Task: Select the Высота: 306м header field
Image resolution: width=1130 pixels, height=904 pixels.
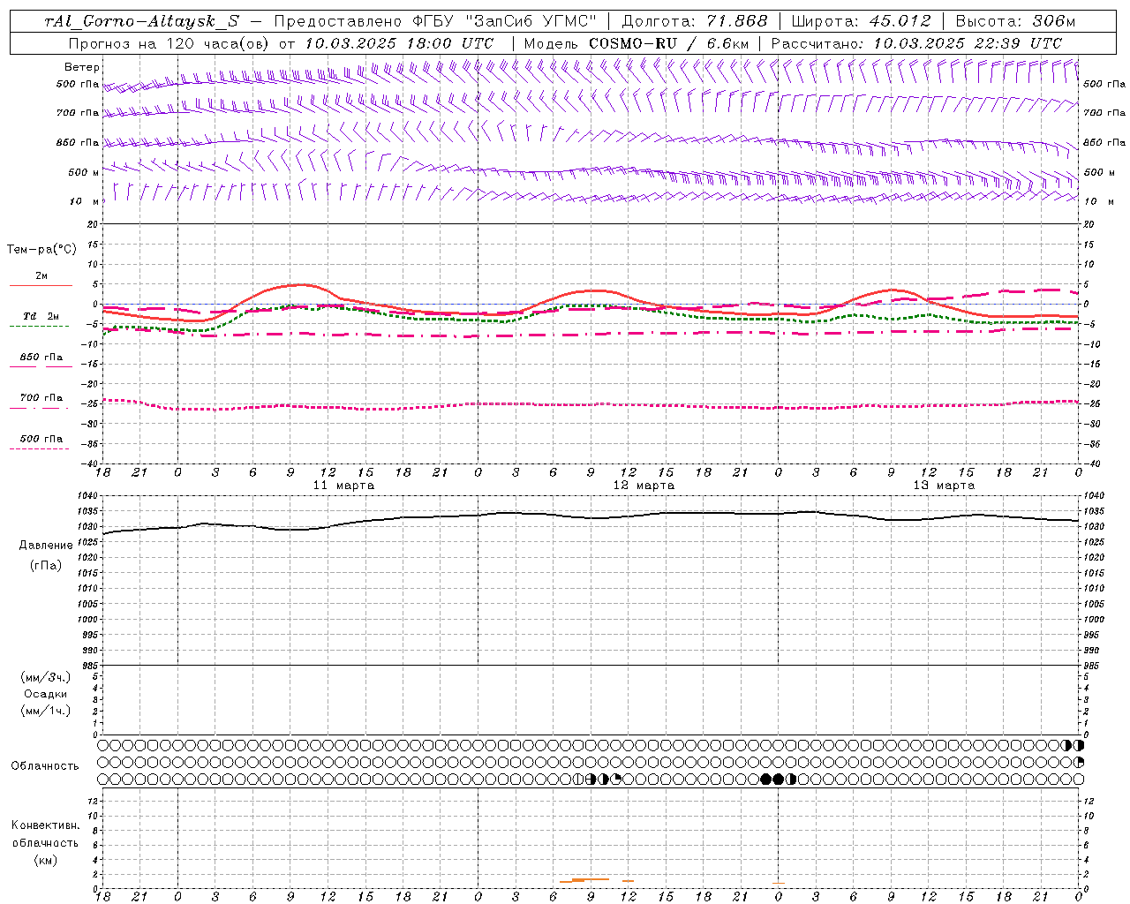Action: 1015,21
